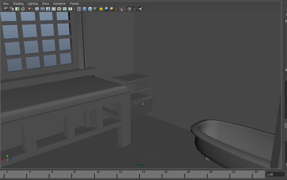This screenshot has height=180, width=287.
Task: Open Camera Attributes icon
Action: tap(12, 9)
